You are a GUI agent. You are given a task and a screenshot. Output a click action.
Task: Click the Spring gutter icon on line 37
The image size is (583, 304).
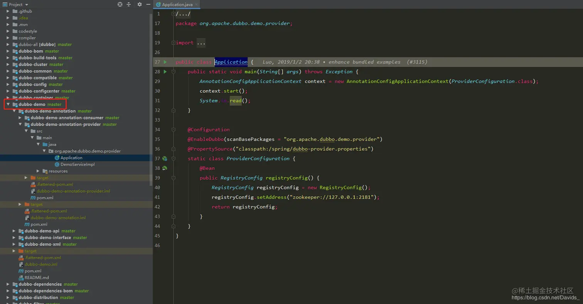[165, 158]
